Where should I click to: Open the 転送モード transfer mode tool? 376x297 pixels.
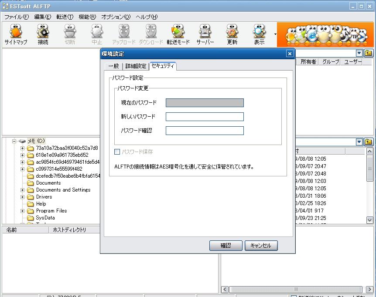pyautogui.click(x=178, y=34)
